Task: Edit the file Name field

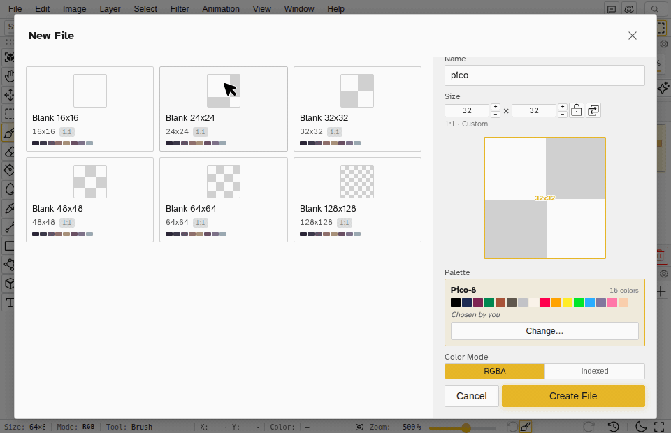Action: [x=544, y=75]
